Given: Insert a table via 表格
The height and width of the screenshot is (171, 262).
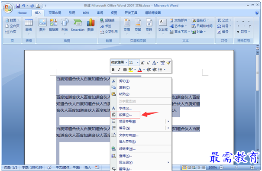Looking at the screenshot, I should click(x=29, y=26).
